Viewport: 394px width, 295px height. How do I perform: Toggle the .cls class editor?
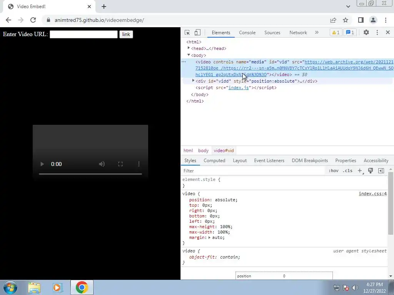347,171
